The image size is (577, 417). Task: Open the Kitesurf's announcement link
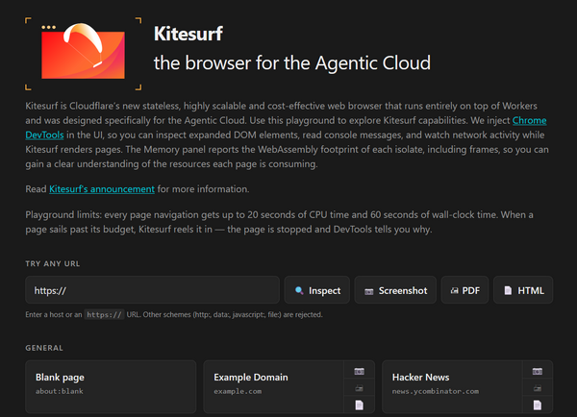pyautogui.click(x=102, y=189)
